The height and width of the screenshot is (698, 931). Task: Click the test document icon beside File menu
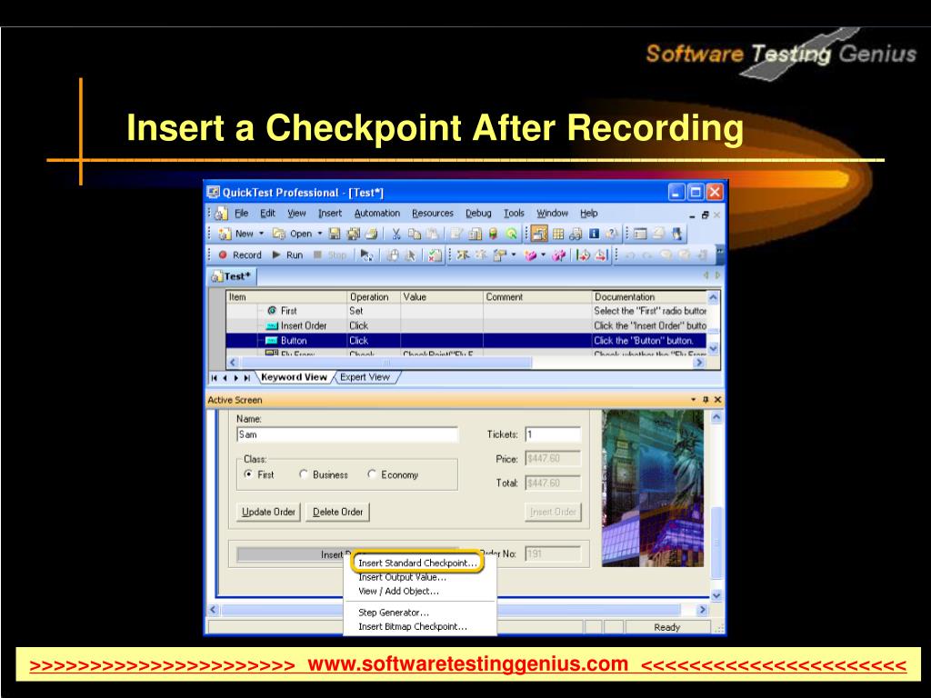pyautogui.click(x=221, y=214)
